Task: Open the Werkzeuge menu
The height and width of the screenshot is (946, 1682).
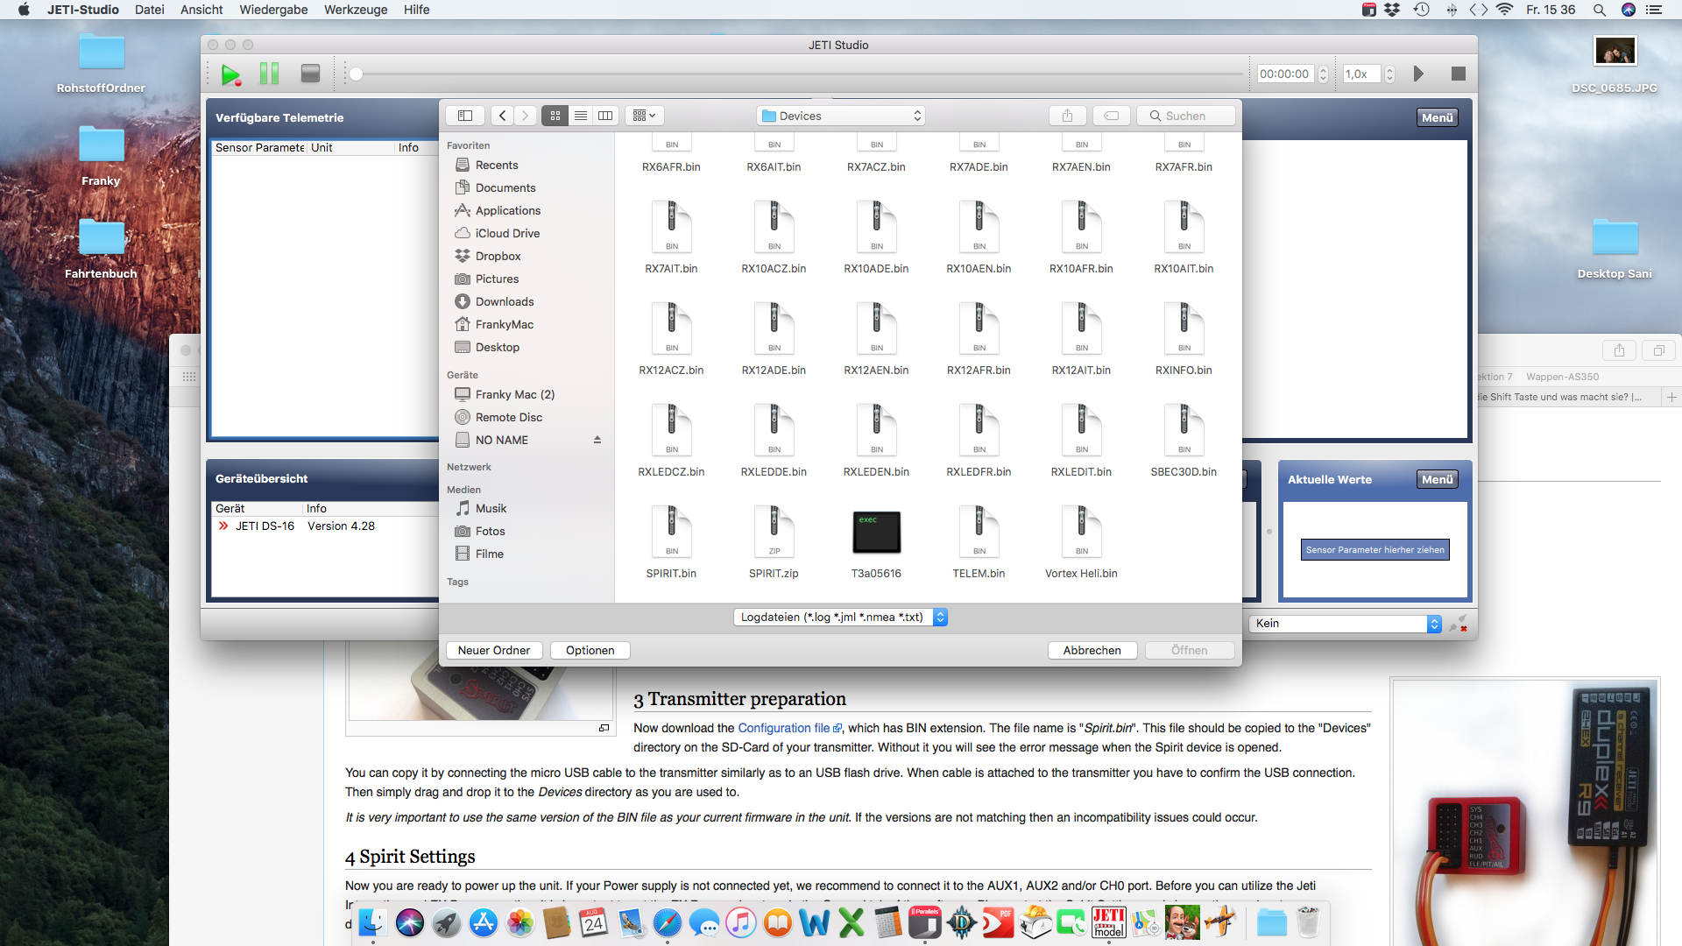Action: click(x=356, y=10)
